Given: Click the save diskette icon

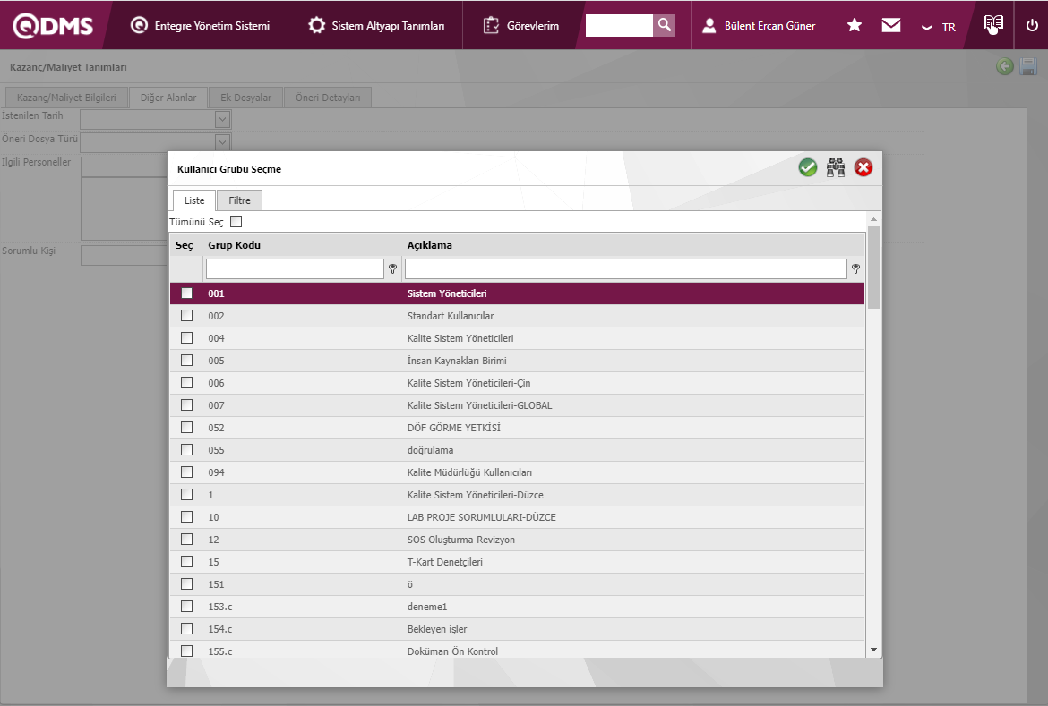Looking at the screenshot, I should point(1028,66).
